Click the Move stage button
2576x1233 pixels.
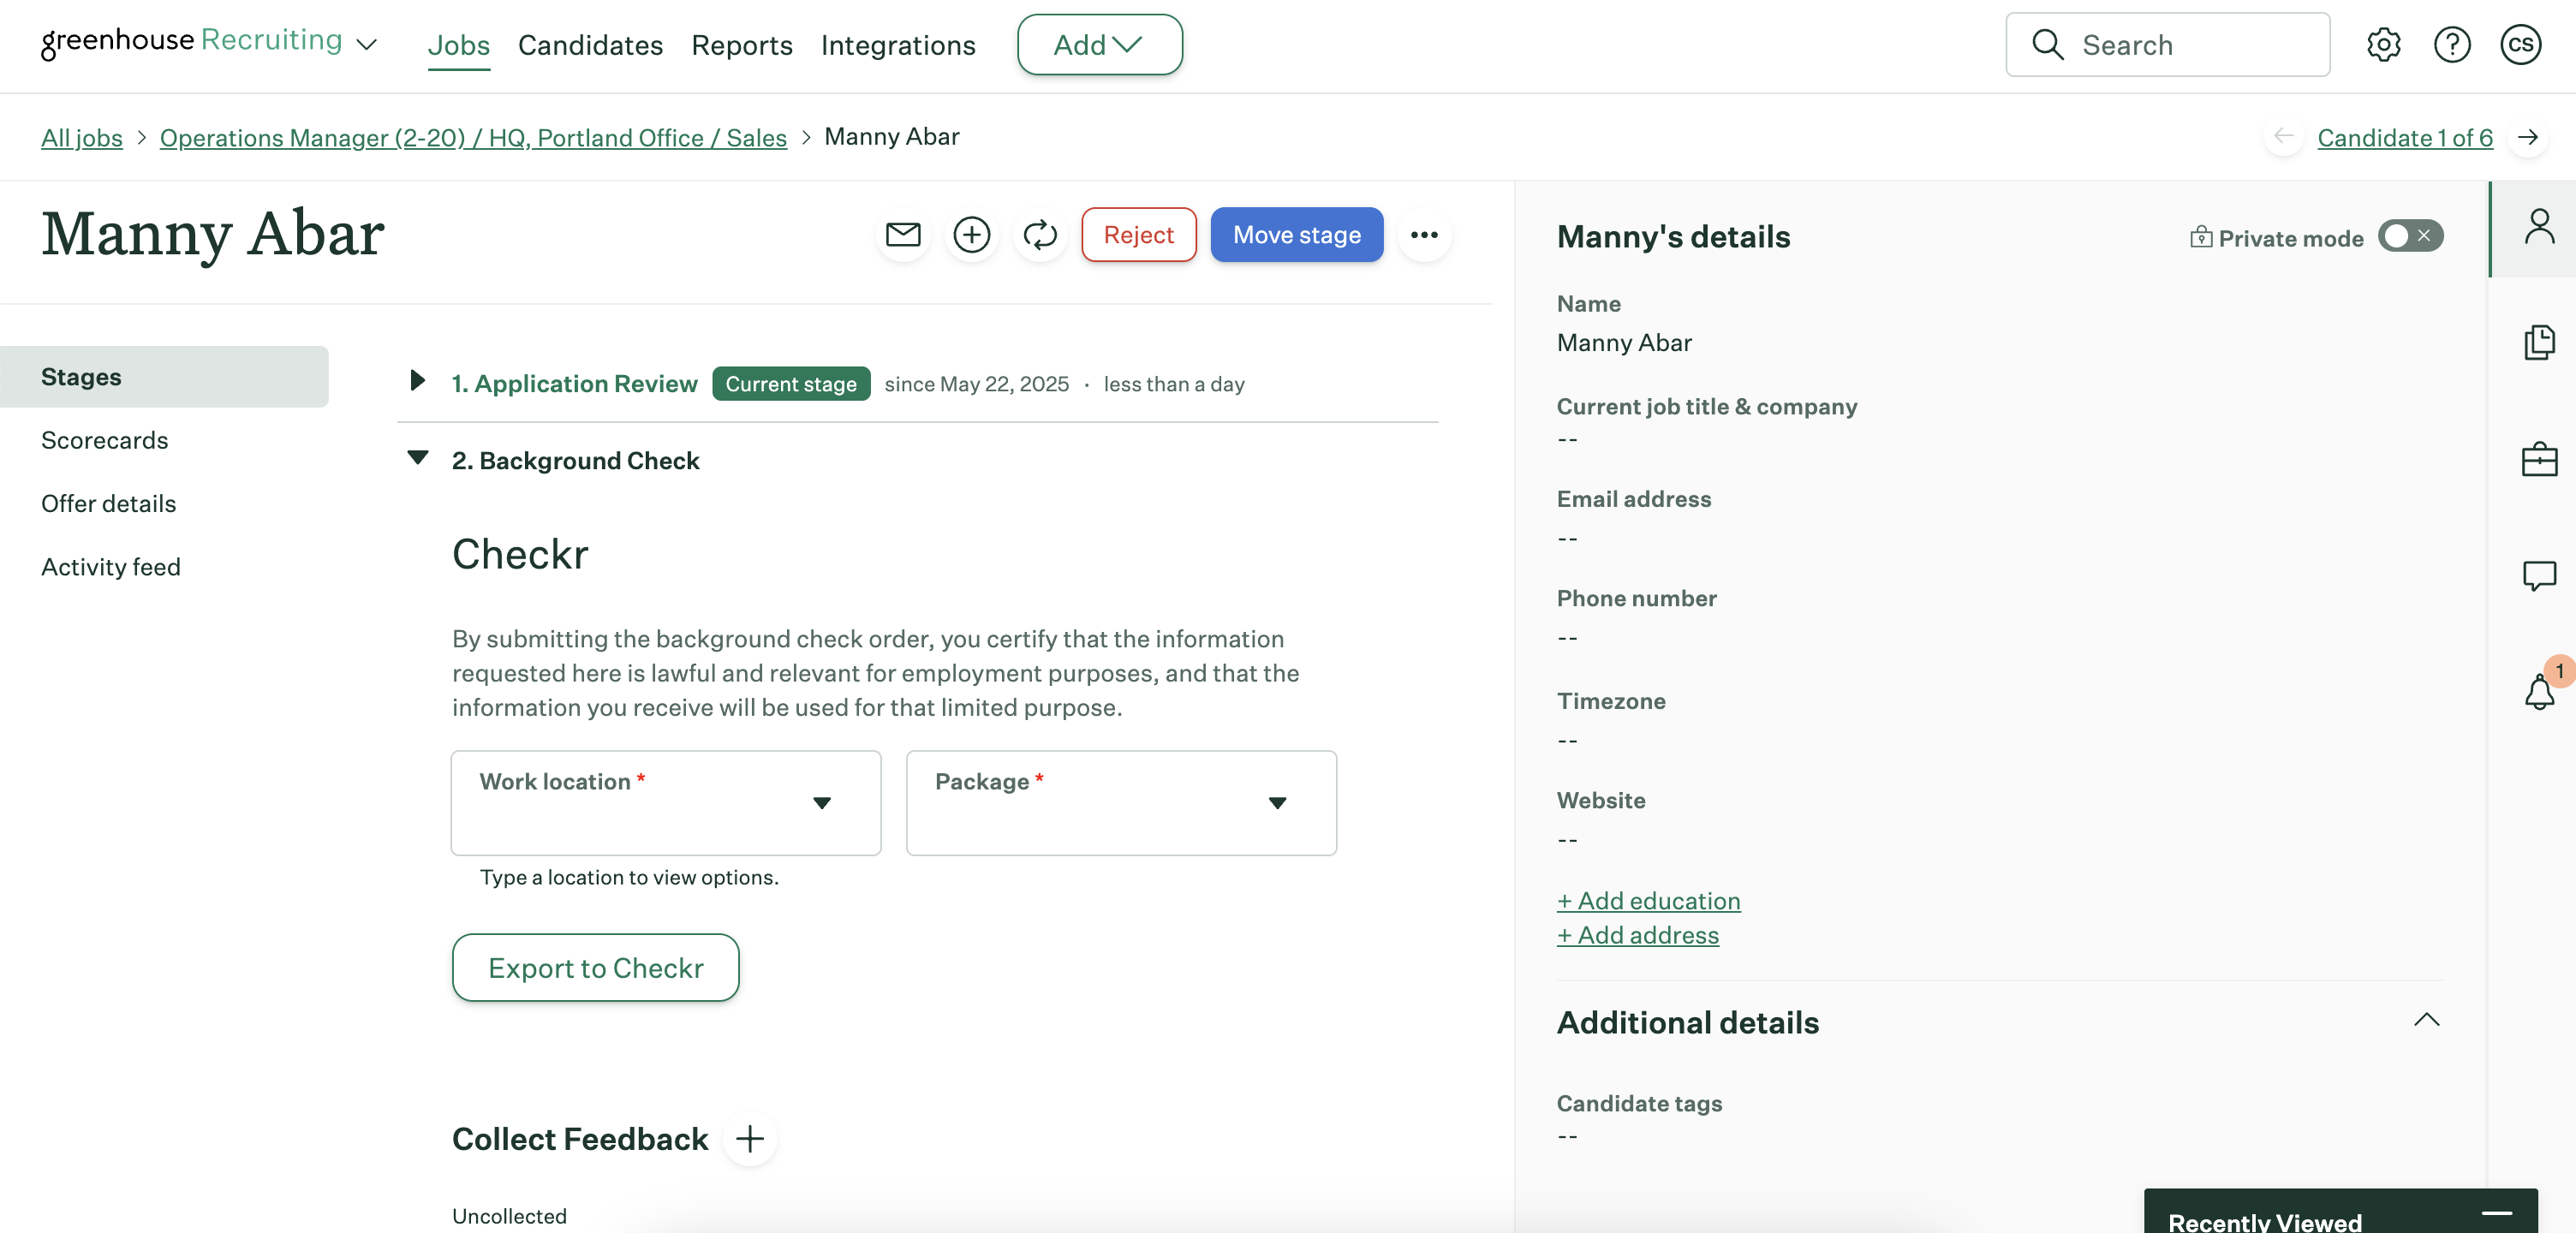(x=1296, y=235)
